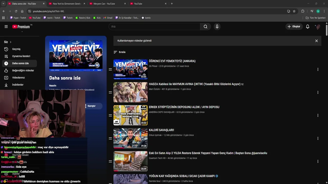Start voice search with the microphone
This screenshot has width=328, height=184.
(217, 27)
